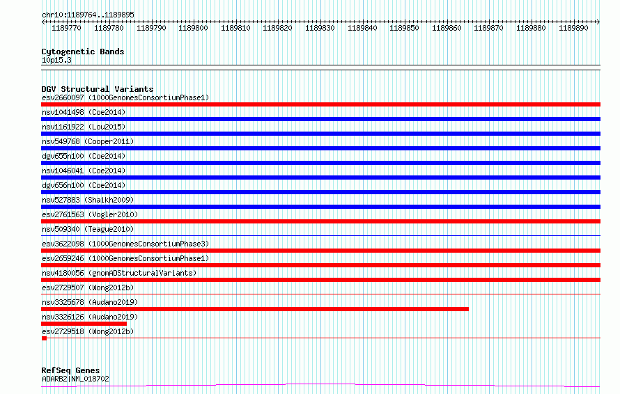This screenshot has width=620, height=394.
Task: Select the blue bar below dgv656n100
Action: (320, 192)
